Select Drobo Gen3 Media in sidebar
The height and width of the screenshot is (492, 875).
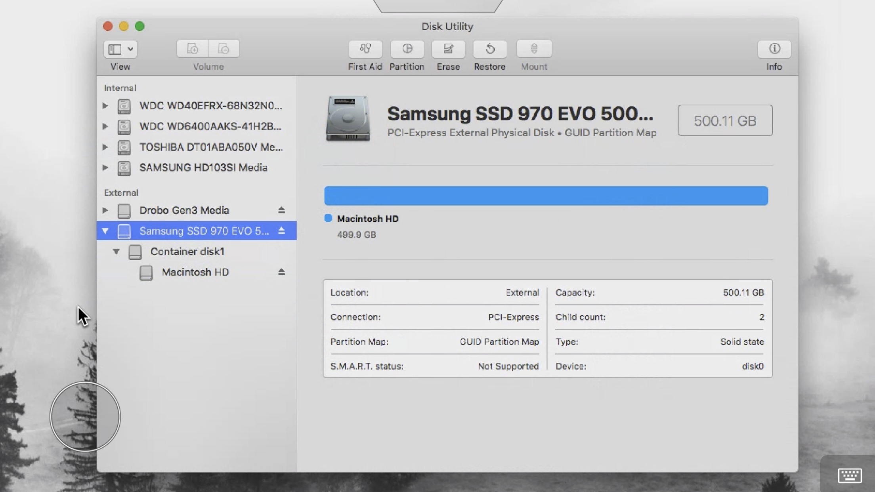pos(197,210)
